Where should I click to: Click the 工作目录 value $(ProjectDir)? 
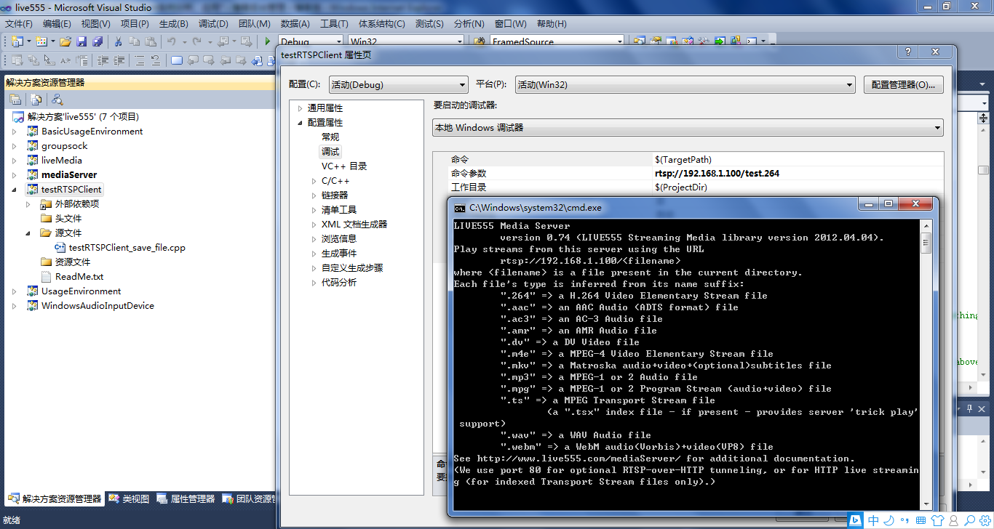[x=681, y=187]
